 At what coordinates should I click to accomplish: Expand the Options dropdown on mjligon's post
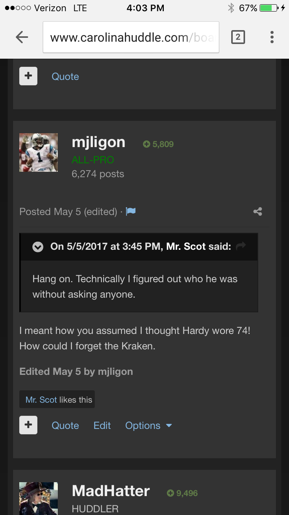[149, 425]
